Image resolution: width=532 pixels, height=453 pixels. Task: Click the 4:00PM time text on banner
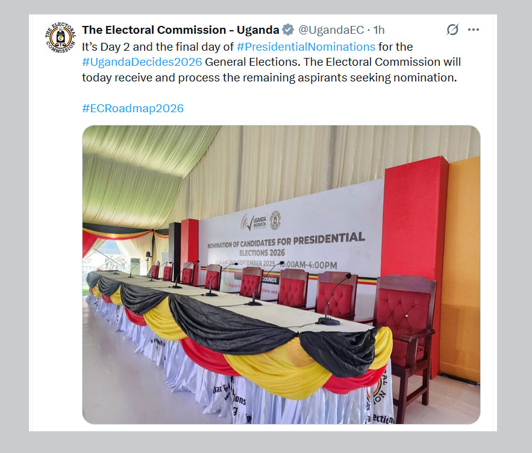pyautogui.click(x=321, y=265)
